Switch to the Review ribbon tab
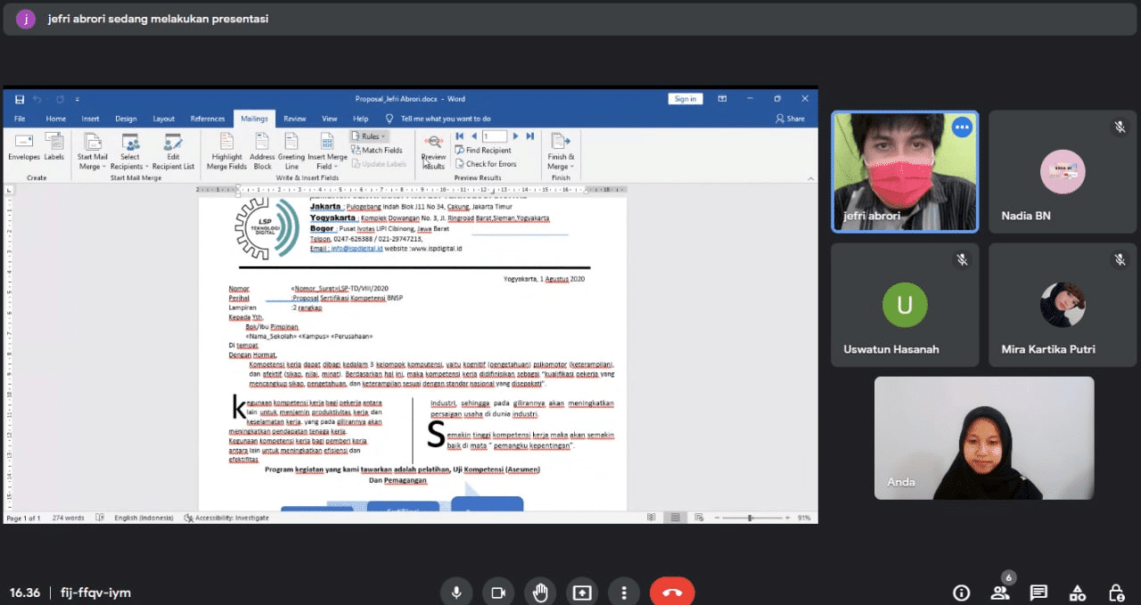1141x605 pixels. point(294,119)
